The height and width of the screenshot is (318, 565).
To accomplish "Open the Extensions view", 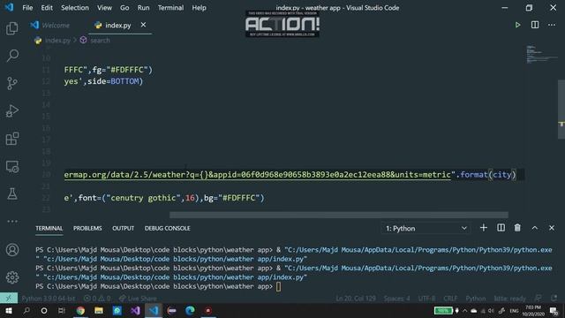I will coord(11,139).
